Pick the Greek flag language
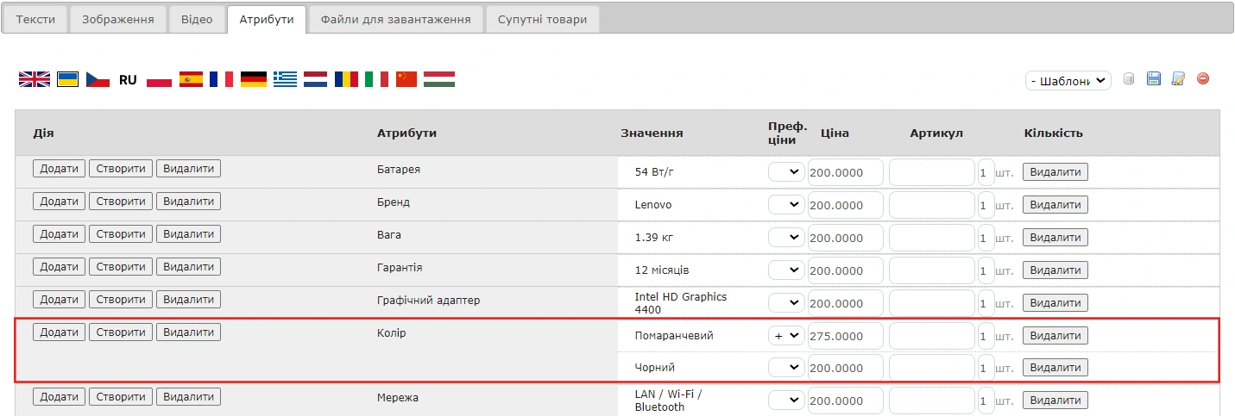The height and width of the screenshot is (416, 1235). click(x=285, y=79)
